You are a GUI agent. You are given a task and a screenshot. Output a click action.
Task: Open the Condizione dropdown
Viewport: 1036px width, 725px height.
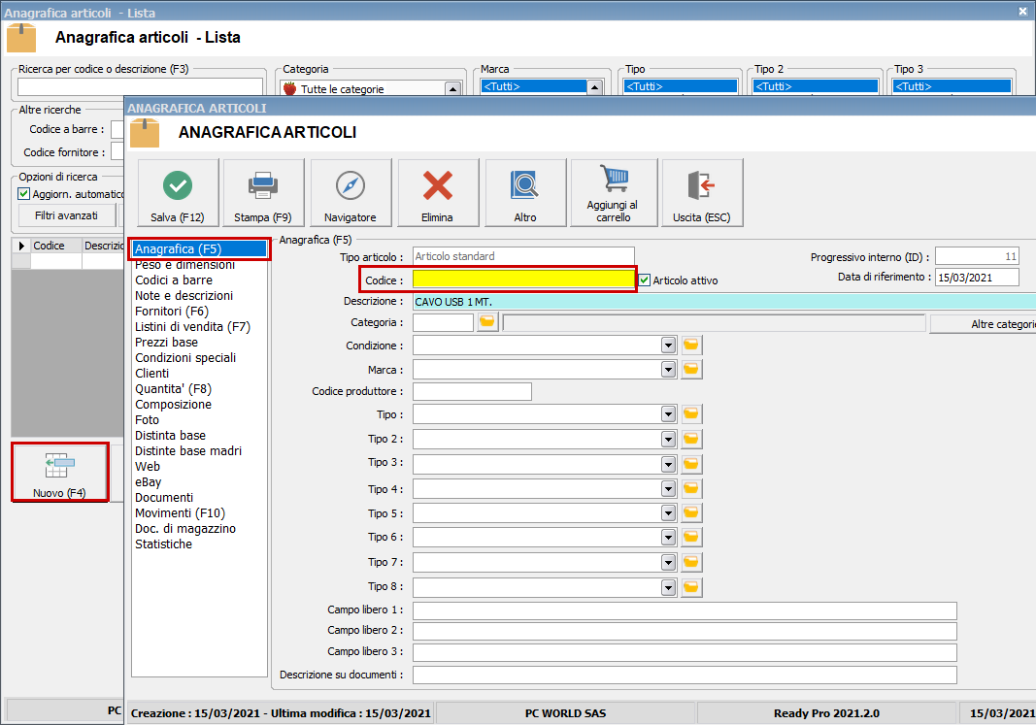pyautogui.click(x=668, y=345)
